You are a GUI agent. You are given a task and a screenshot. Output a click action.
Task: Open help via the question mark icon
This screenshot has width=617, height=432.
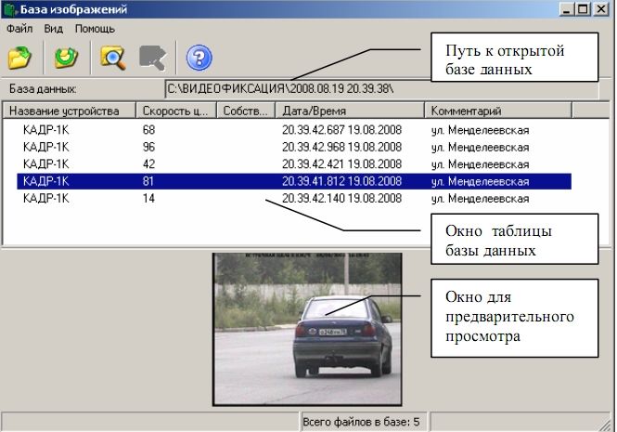(199, 58)
